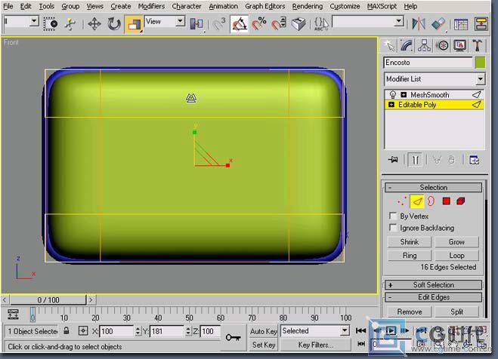The width and height of the screenshot is (498, 359).
Task: Switch to the Modify command panel tab
Action: click(407, 45)
